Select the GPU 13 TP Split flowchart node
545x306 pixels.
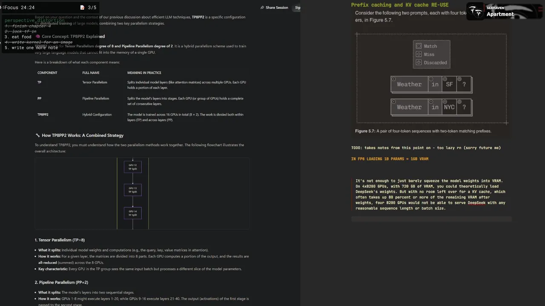coord(133,190)
